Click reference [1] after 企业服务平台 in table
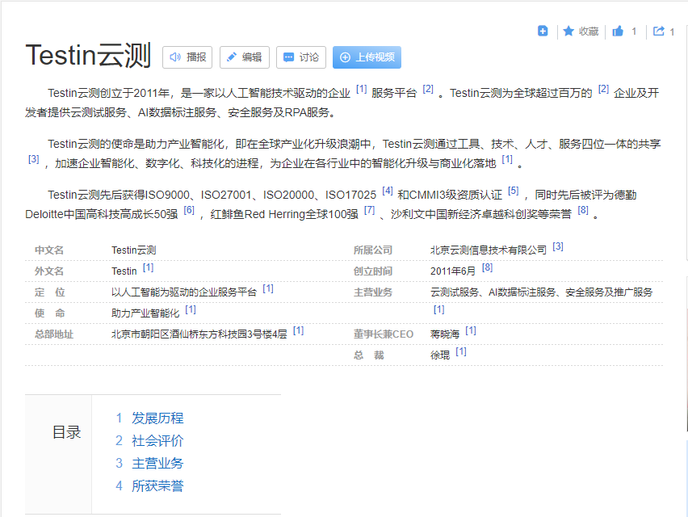The height and width of the screenshot is (517, 688). 267,288
